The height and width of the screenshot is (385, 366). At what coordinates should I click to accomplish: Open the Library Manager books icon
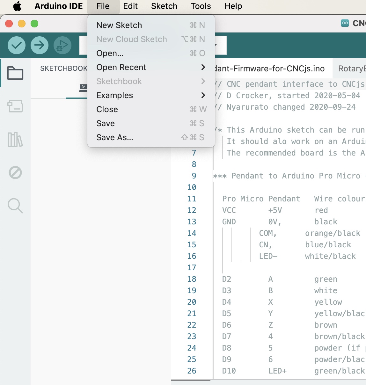coord(15,139)
